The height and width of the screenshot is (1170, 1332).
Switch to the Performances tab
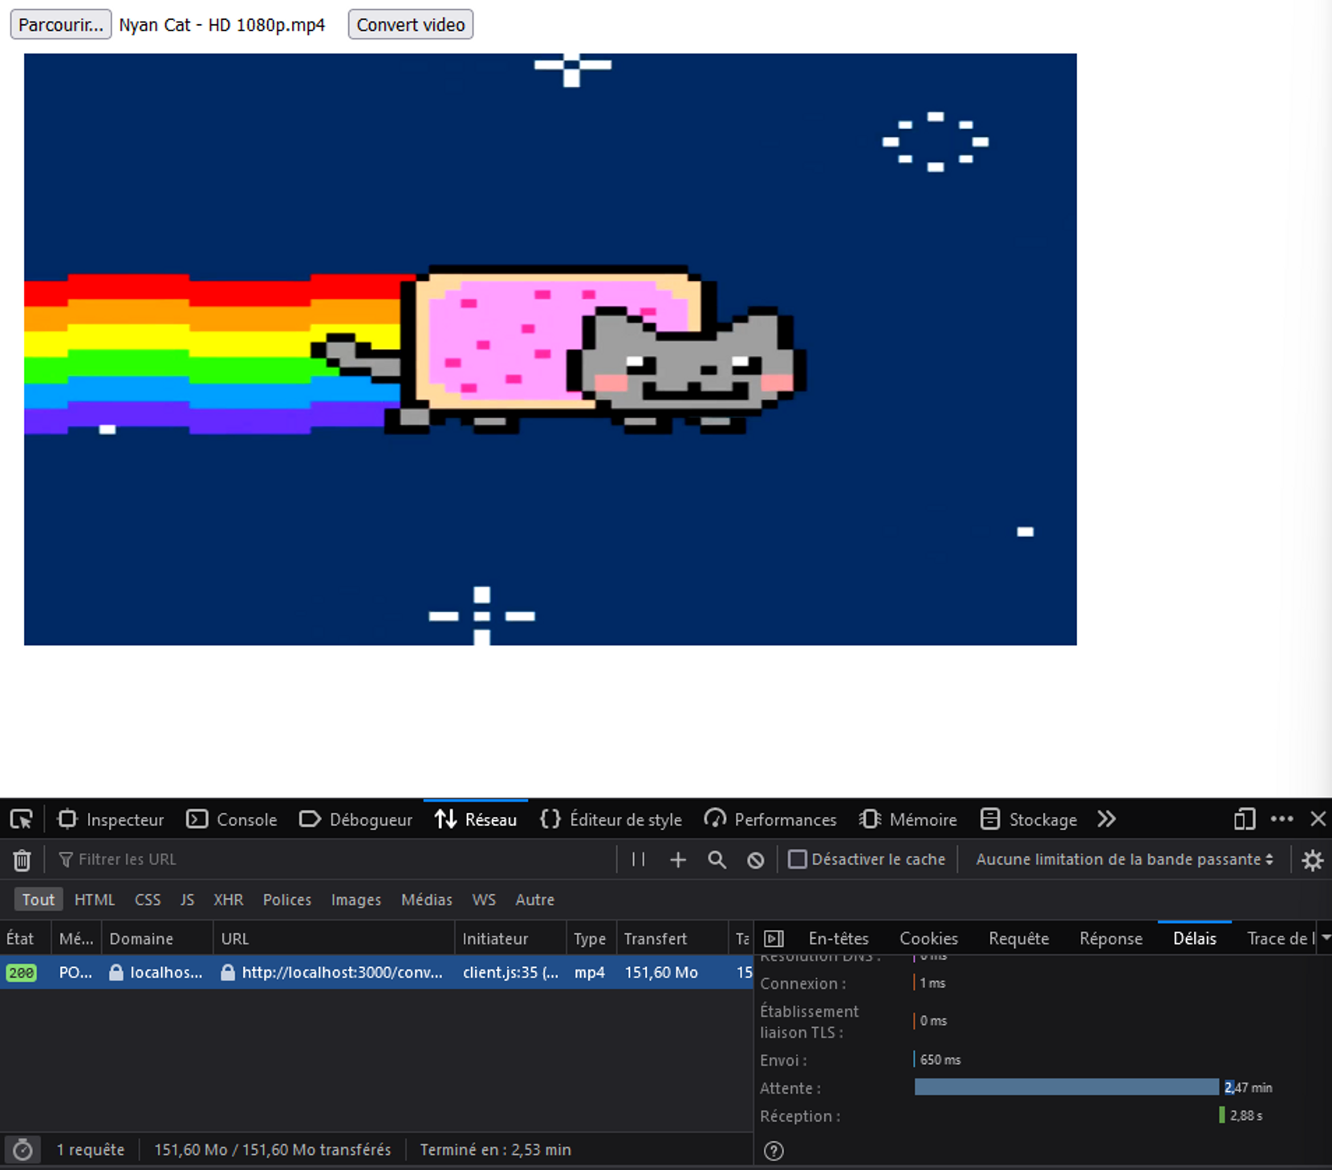[770, 819]
